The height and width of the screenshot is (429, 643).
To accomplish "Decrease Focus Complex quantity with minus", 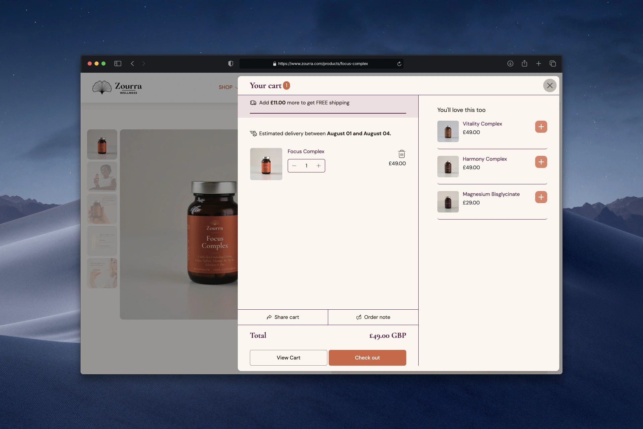I will (294, 166).
